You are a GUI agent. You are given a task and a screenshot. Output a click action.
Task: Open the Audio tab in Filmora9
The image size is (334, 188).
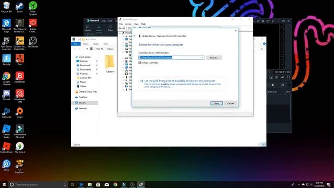coord(99,28)
